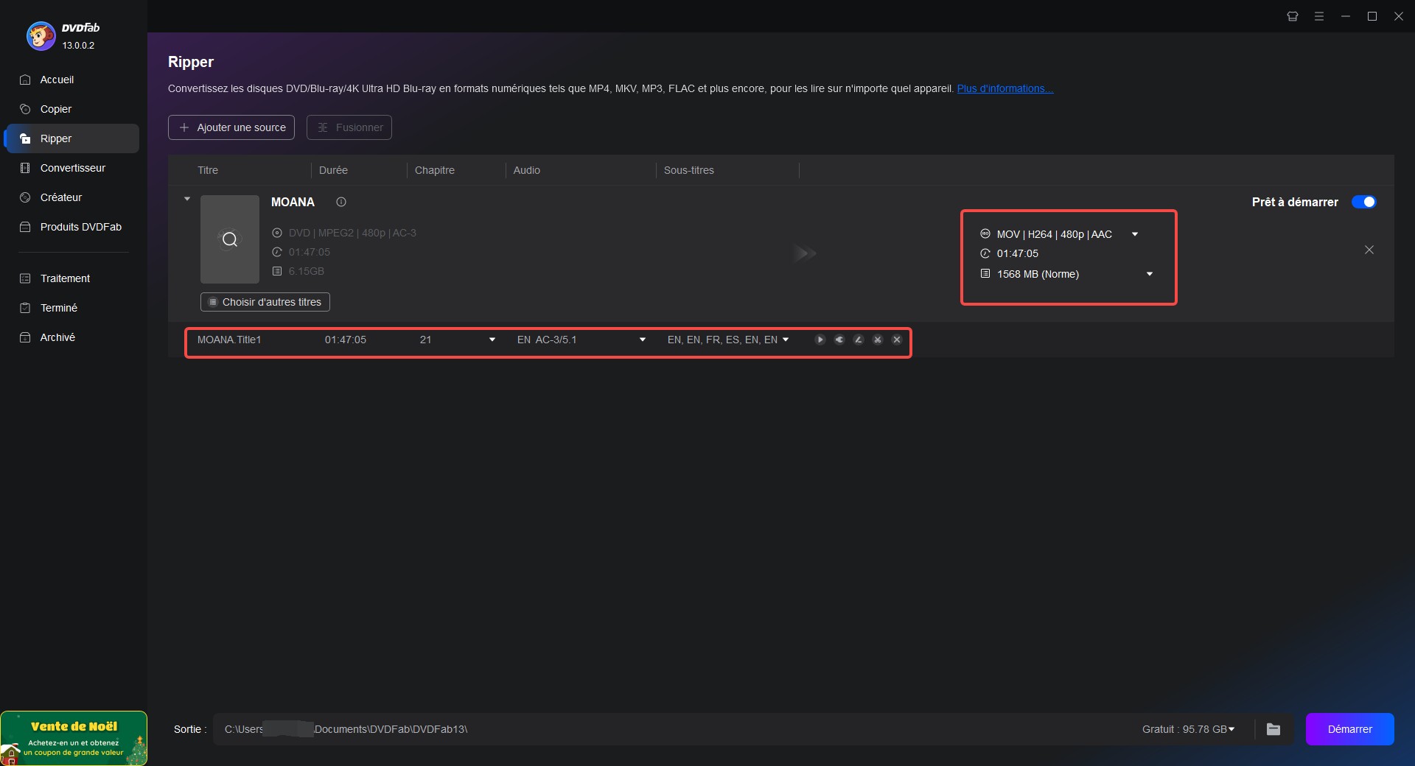Image resolution: width=1415 pixels, height=766 pixels.
Task: Open the MOV | H264 profile dropdown
Action: point(1135,234)
